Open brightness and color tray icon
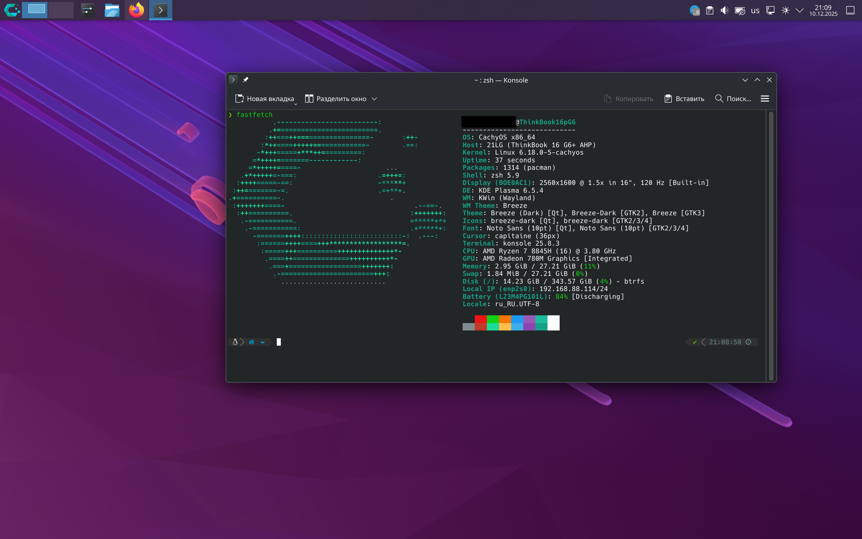This screenshot has height=539, width=862. (786, 10)
